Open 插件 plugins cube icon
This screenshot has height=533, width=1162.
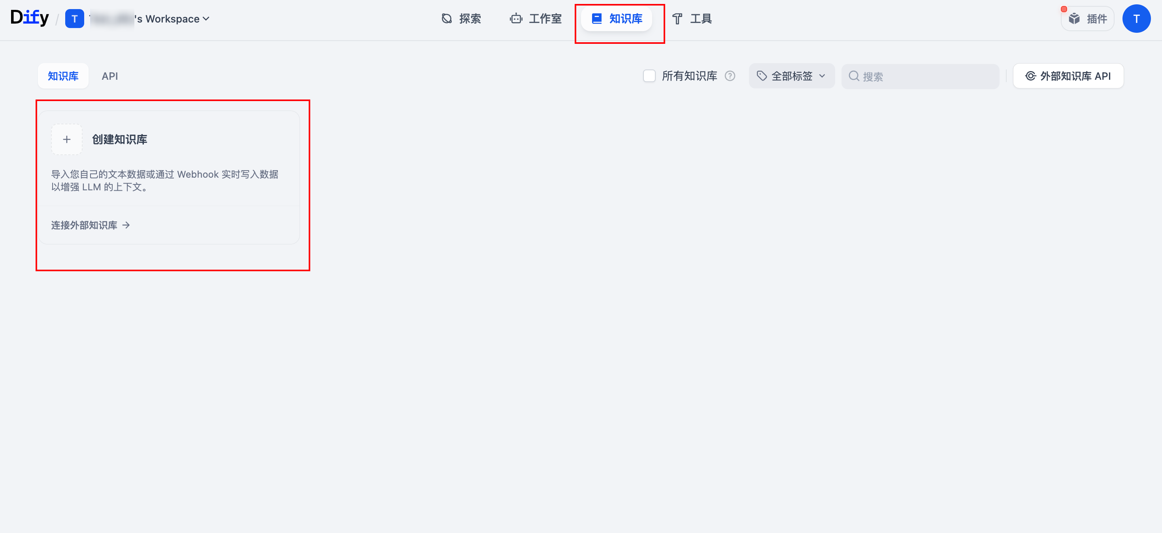tap(1075, 19)
